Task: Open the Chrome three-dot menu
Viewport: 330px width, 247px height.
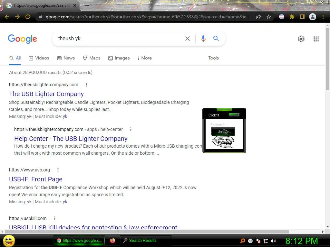Action: 323,17
